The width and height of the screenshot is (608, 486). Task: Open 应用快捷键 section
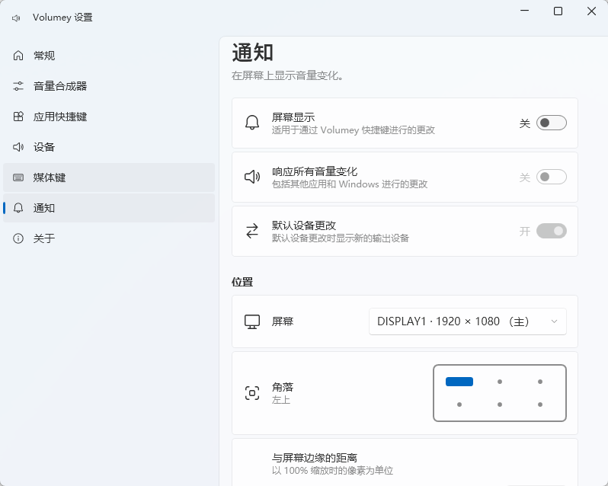coord(109,117)
